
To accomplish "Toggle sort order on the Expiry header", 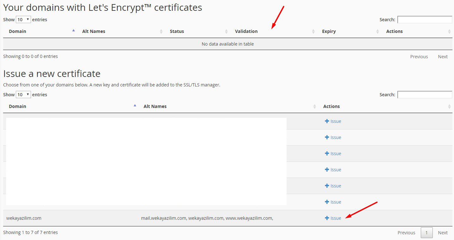I will point(329,31).
